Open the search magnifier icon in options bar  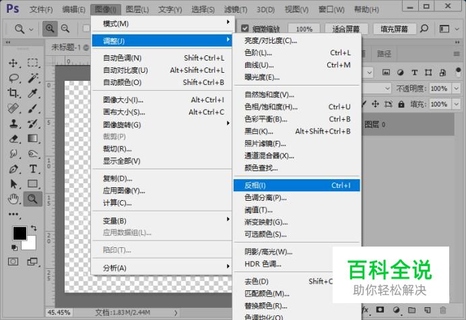[x=424, y=28]
